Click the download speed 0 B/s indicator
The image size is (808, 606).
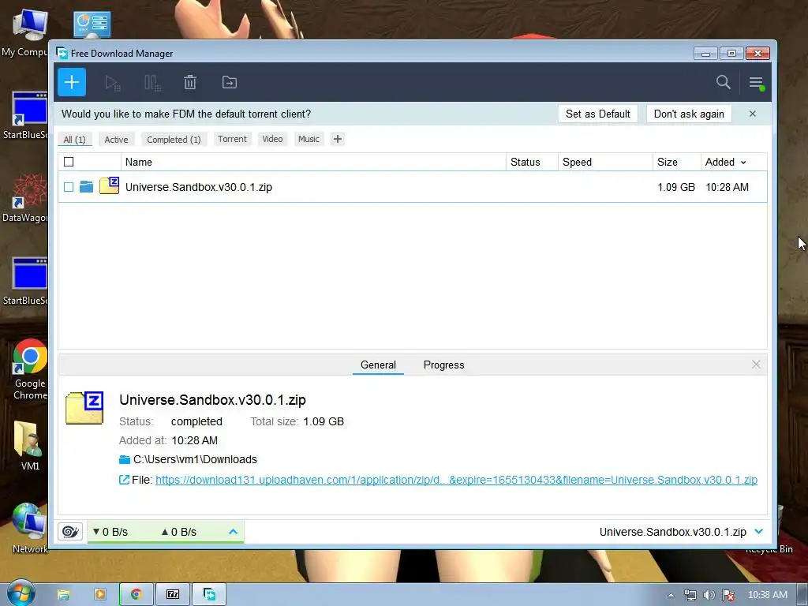110,532
